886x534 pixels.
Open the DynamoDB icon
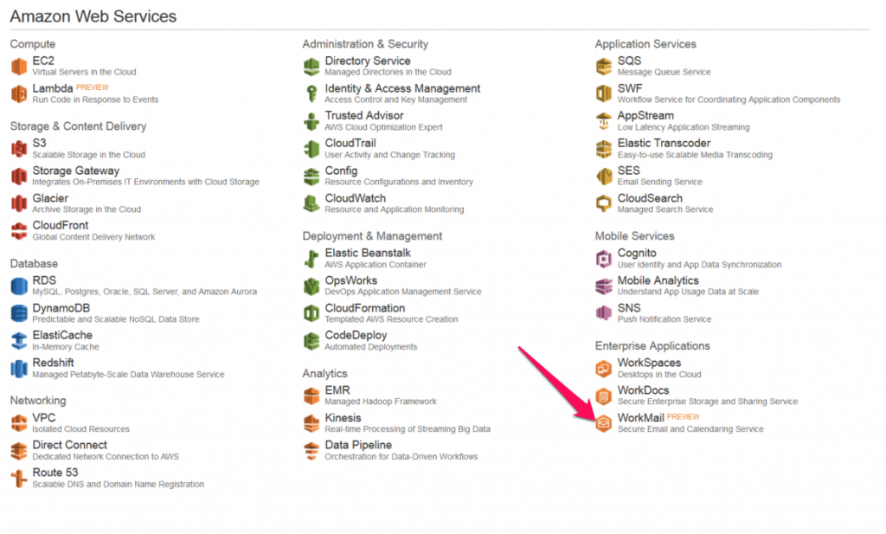tap(19, 313)
